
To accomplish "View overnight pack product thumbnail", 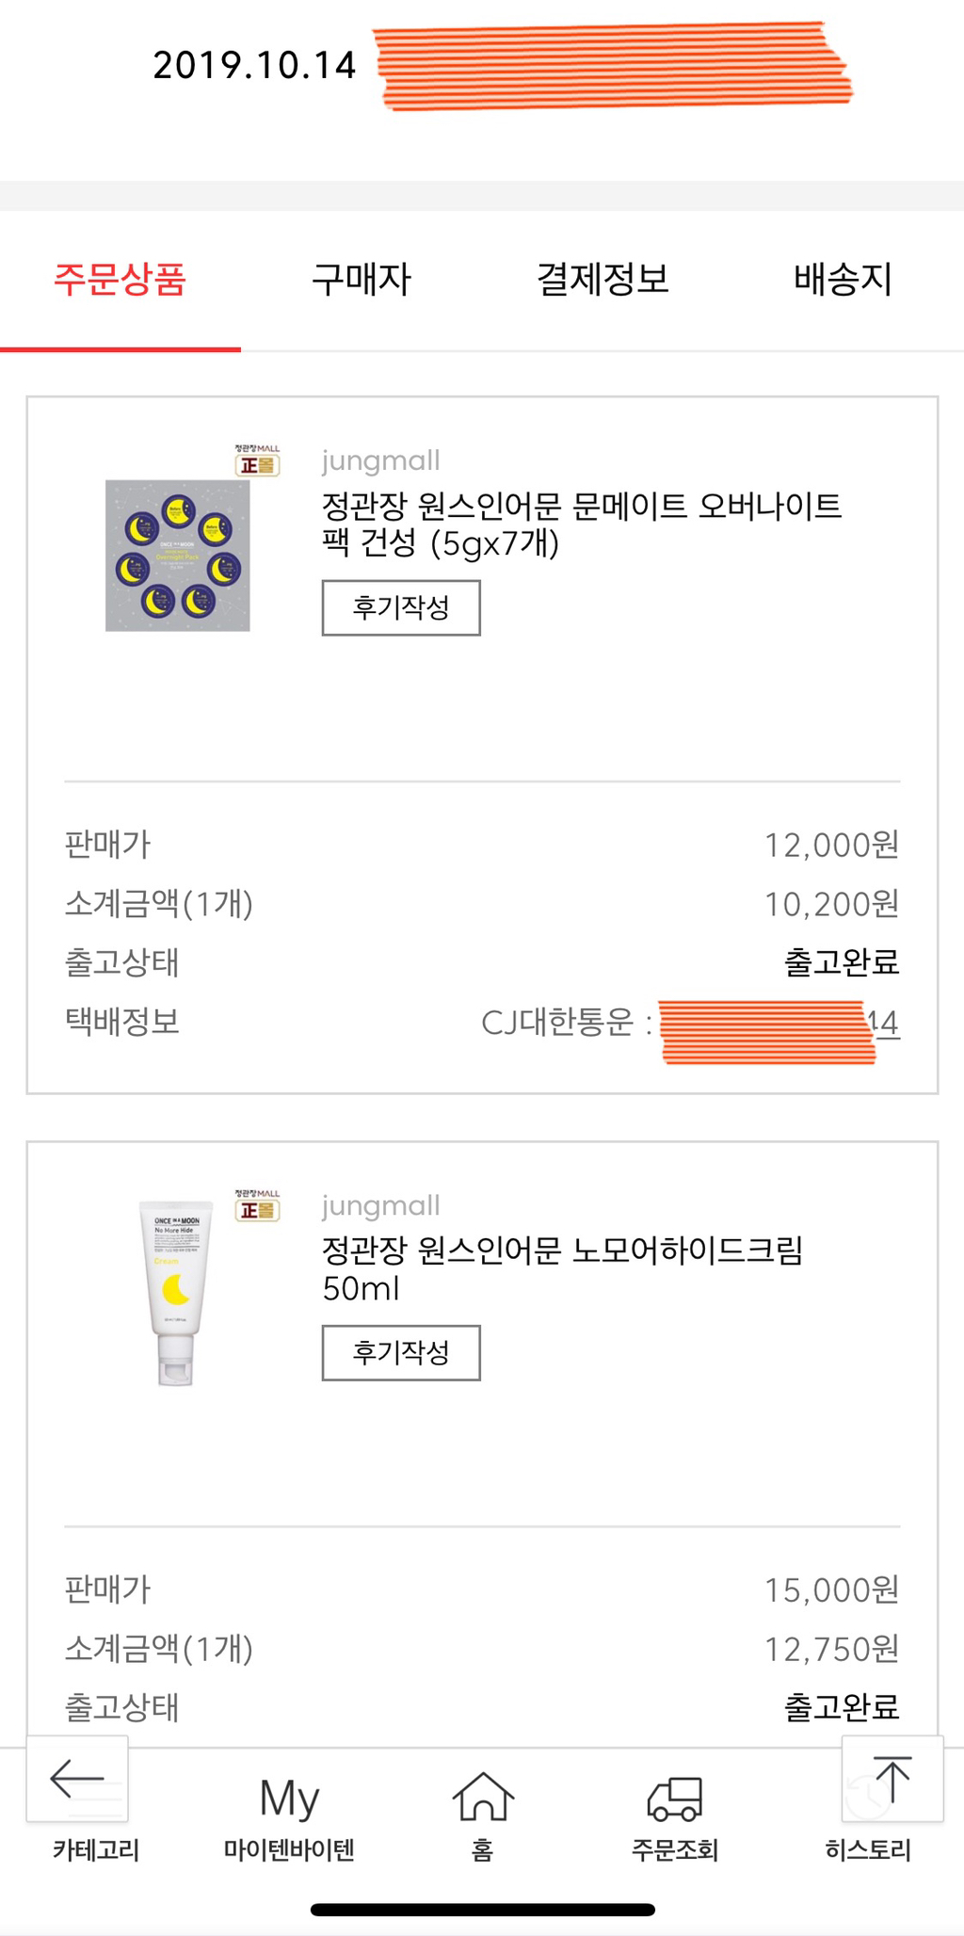I will click(178, 556).
